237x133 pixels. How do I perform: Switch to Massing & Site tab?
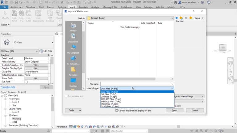110,7
